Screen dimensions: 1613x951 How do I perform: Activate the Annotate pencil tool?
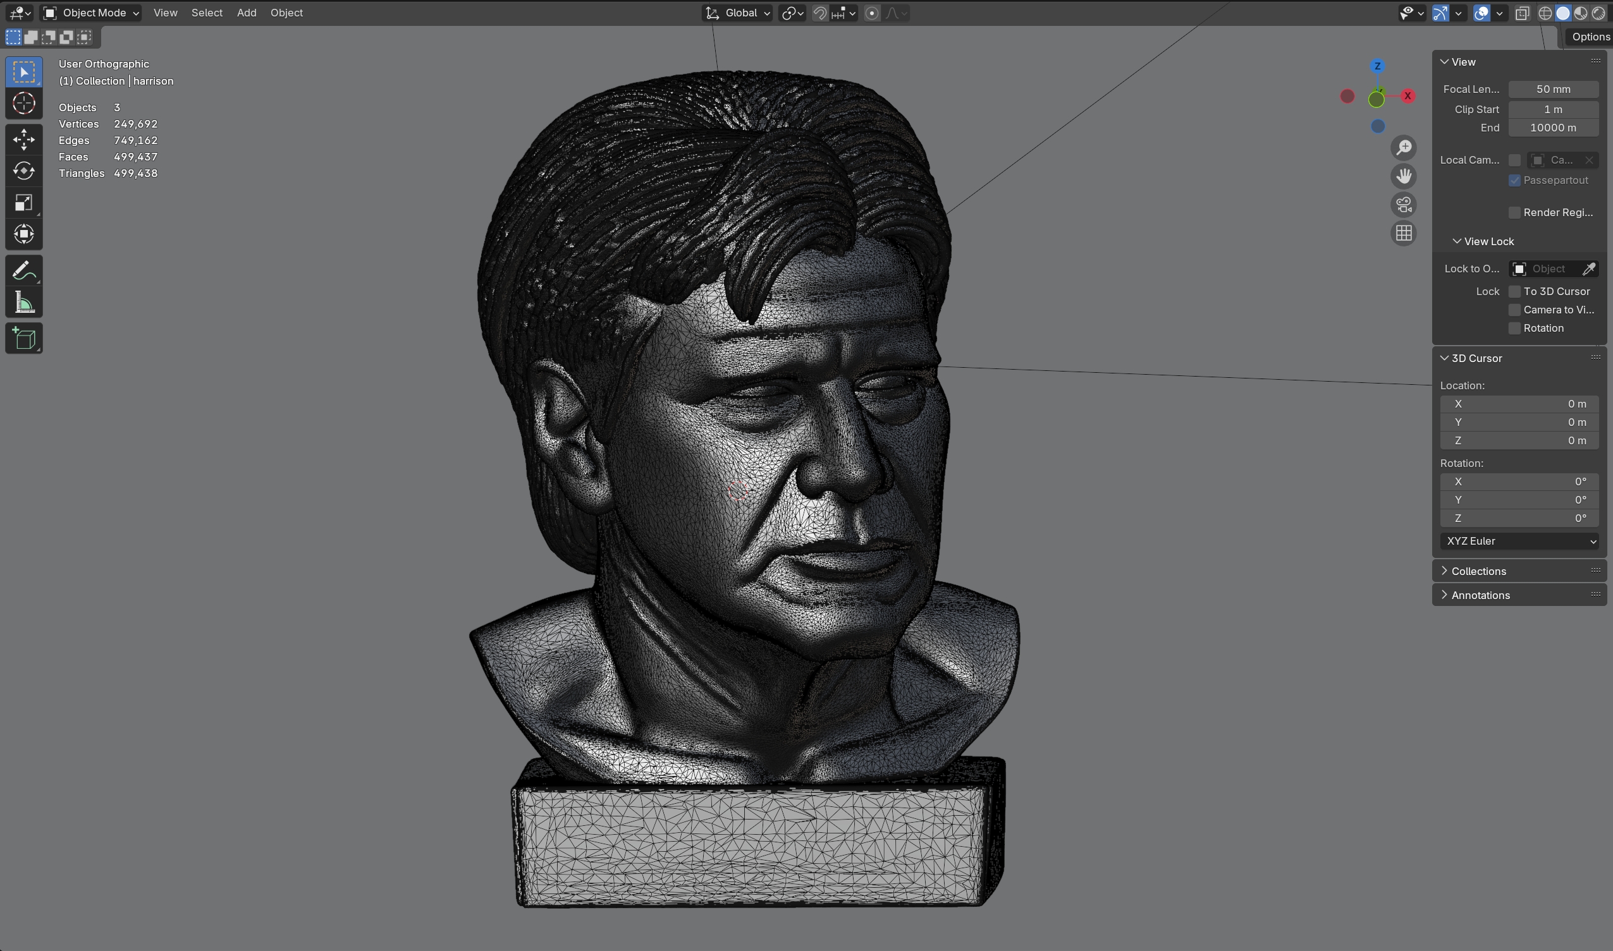point(24,270)
